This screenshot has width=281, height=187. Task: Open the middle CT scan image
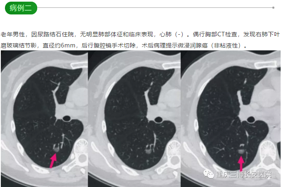[134, 118]
